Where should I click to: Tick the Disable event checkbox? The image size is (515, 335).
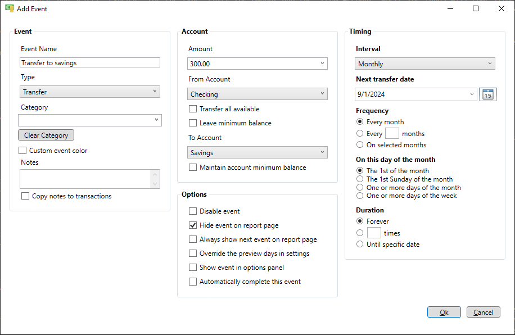click(x=193, y=211)
